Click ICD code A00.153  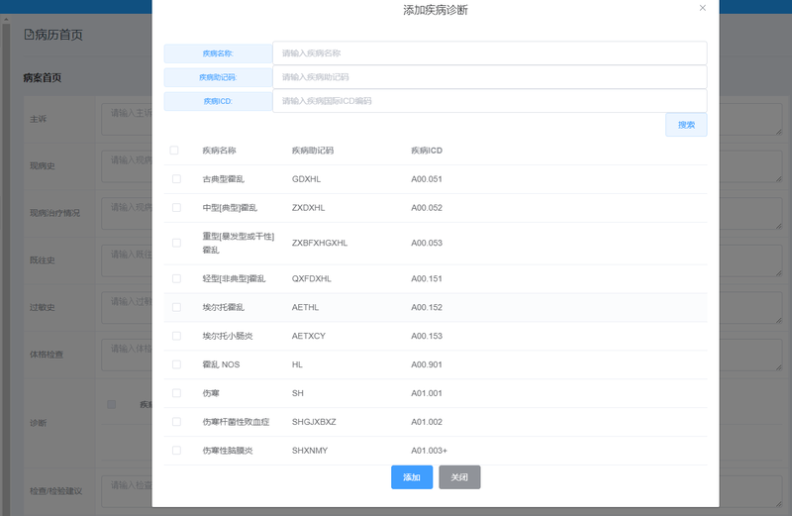(427, 336)
